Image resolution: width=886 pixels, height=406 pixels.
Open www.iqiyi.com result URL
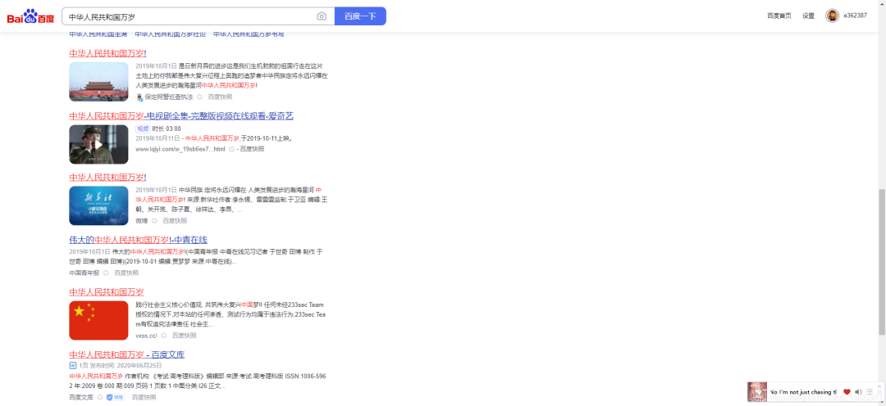[180, 149]
